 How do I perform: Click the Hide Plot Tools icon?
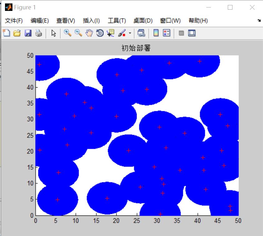[181, 33]
